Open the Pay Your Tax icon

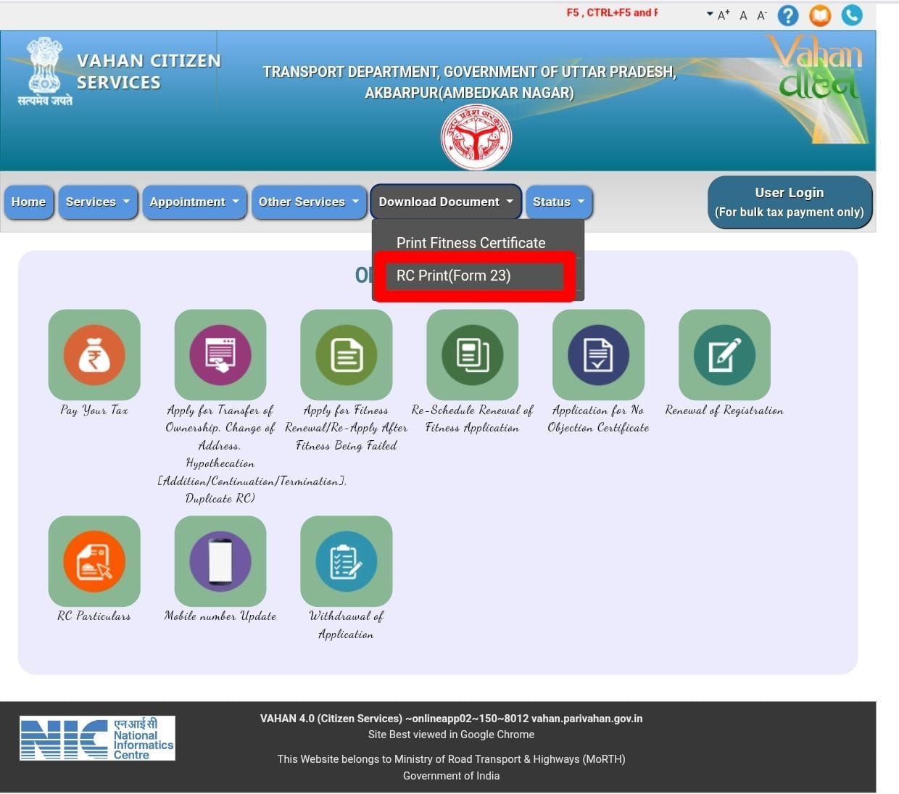point(94,355)
